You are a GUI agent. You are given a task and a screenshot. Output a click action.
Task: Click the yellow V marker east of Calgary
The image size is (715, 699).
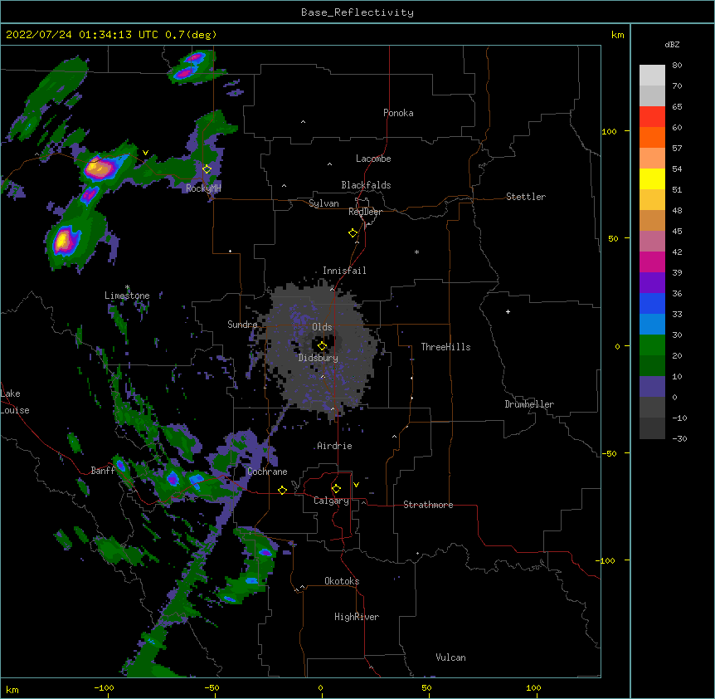coord(356,485)
